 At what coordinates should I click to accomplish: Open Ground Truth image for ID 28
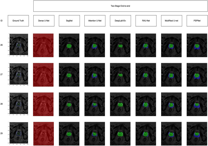pyautogui.click(x=19, y=103)
